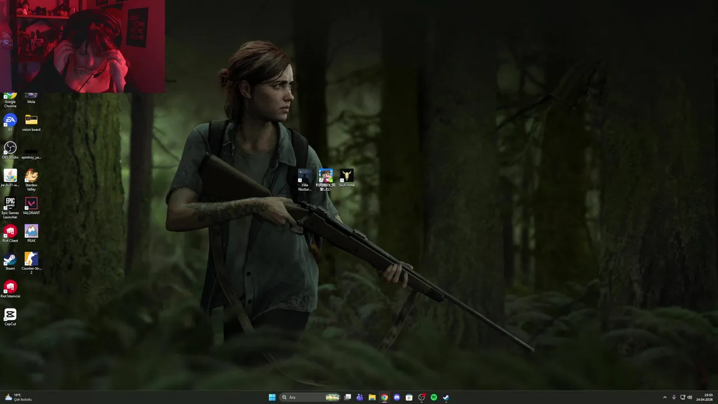Viewport: 718px width, 404px height.
Task: Select the Skull Hotel desktop shortcut
Action: (x=347, y=178)
